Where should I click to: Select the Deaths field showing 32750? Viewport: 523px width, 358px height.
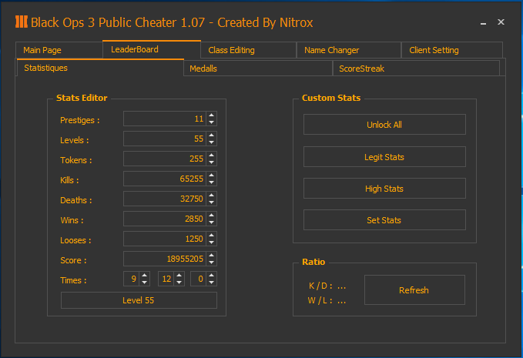tap(165, 199)
